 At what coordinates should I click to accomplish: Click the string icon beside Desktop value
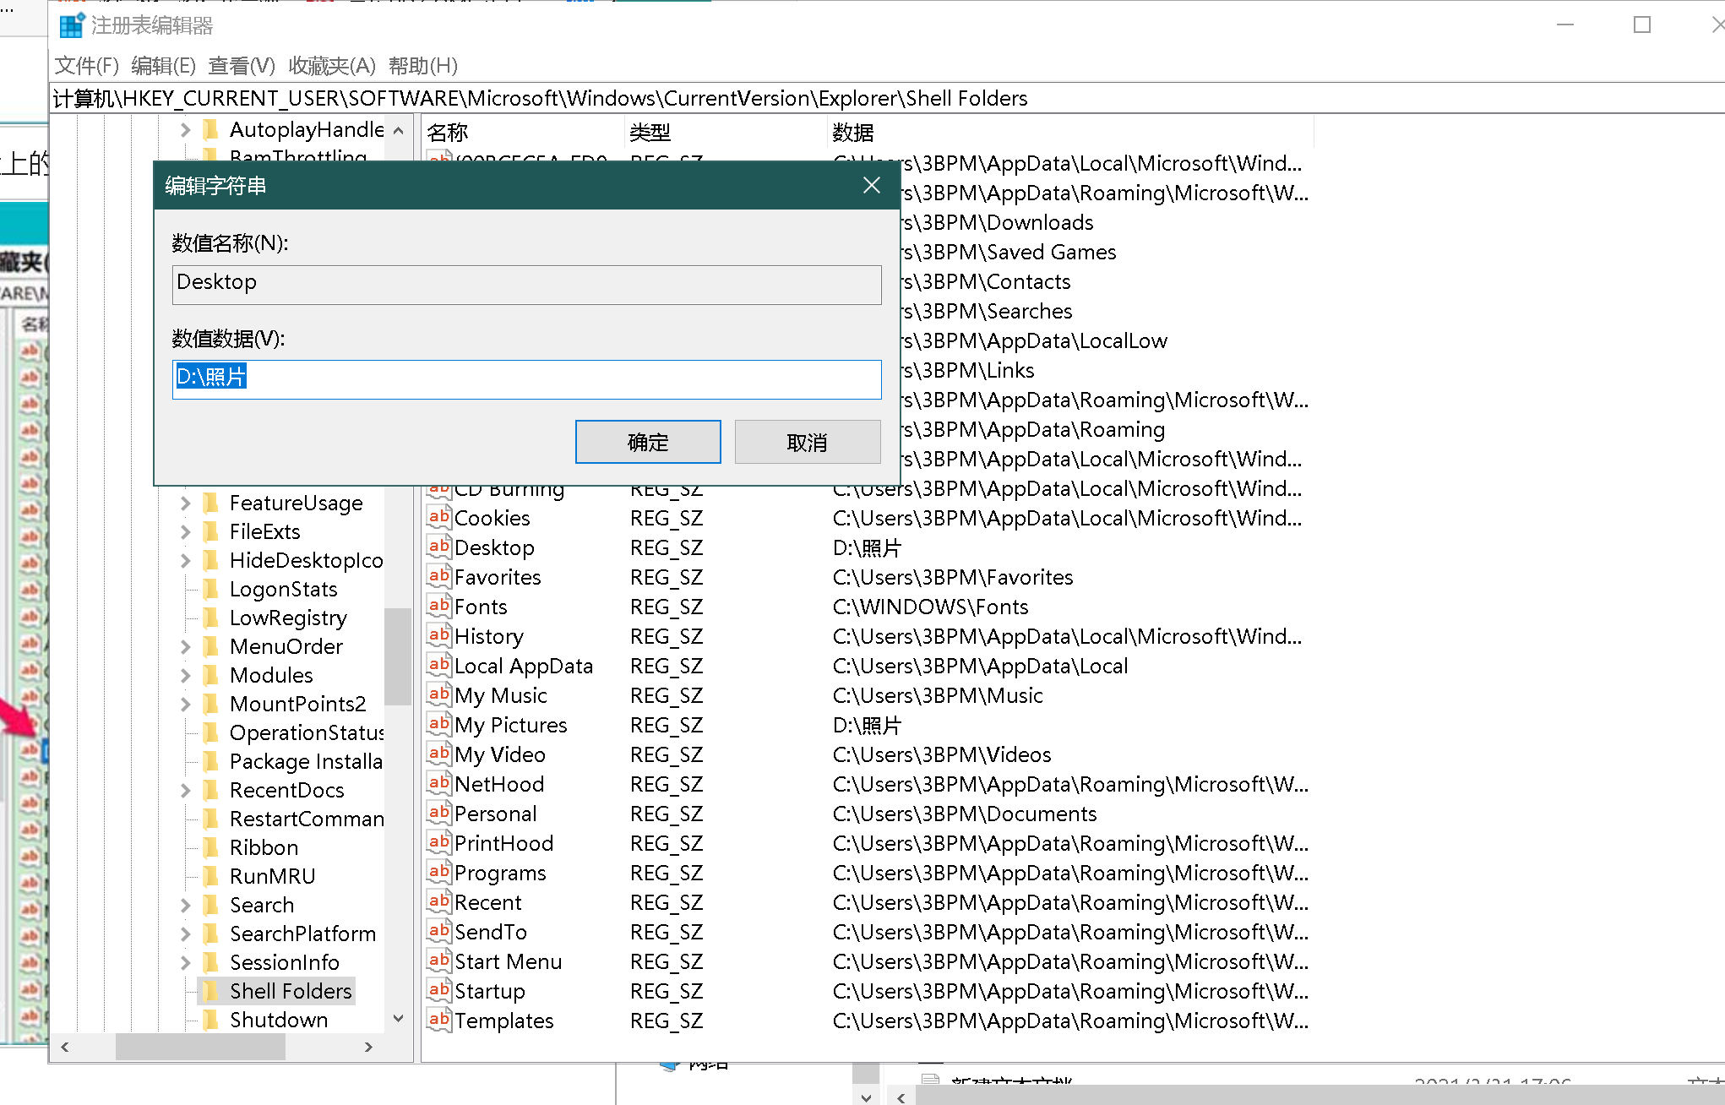point(438,547)
